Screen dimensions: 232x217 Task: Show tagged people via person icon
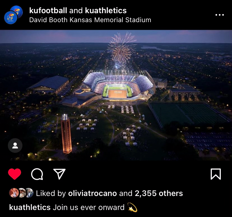tap(15, 146)
